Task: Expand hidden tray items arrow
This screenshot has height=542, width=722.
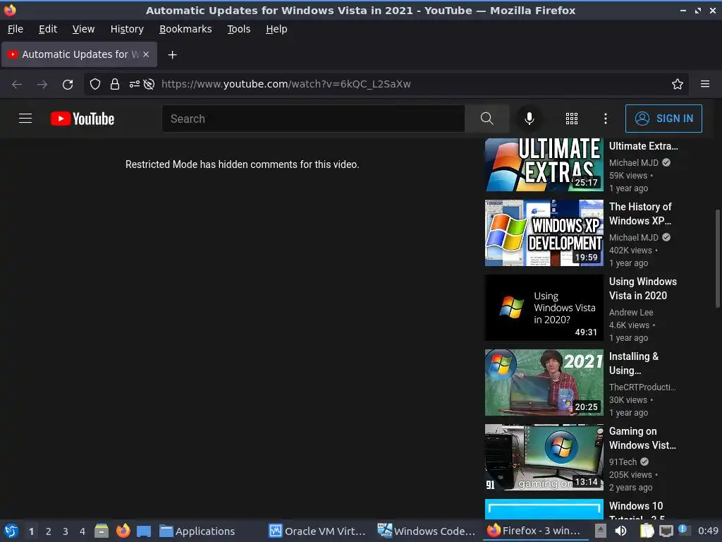Action: tap(601, 530)
